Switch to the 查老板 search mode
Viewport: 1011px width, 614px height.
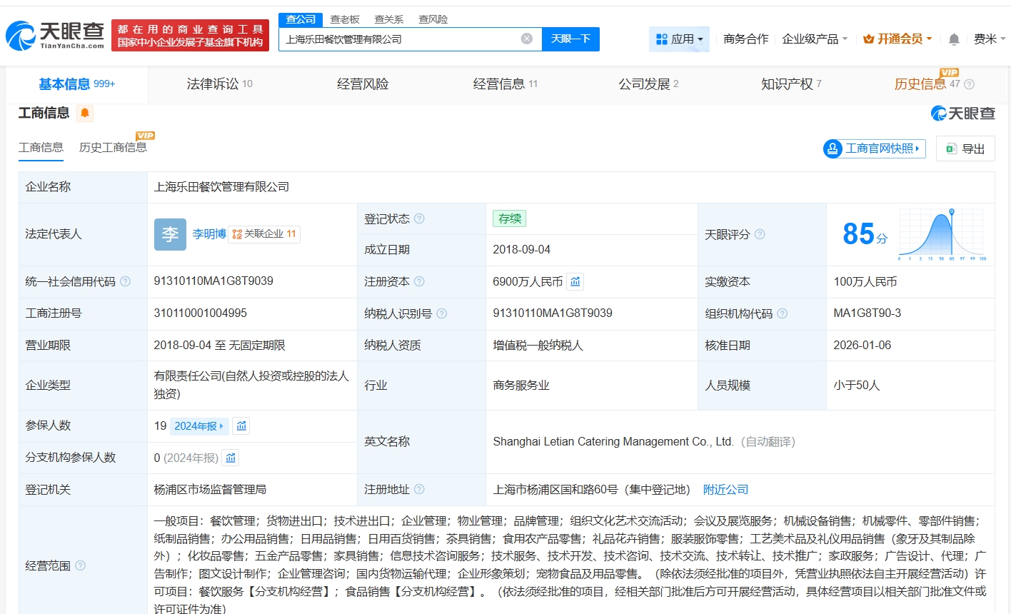tap(345, 19)
